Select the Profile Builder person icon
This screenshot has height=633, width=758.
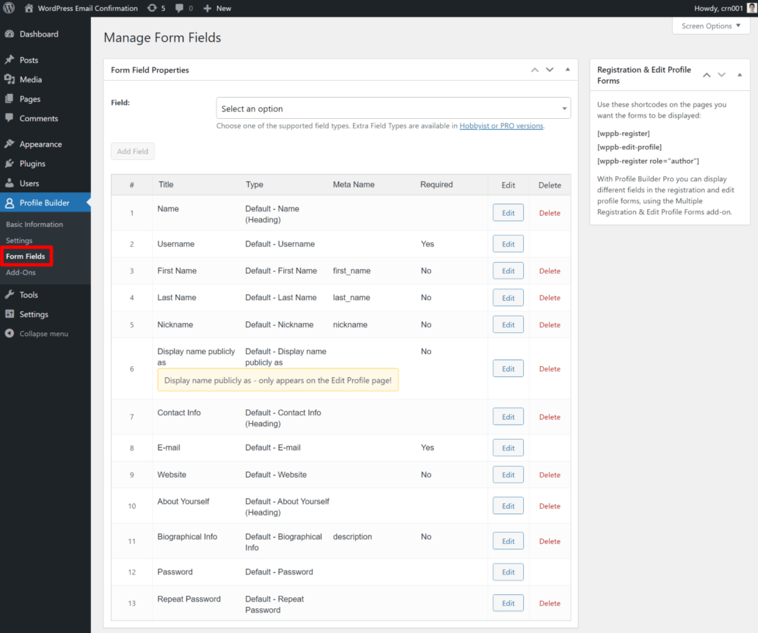10,202
